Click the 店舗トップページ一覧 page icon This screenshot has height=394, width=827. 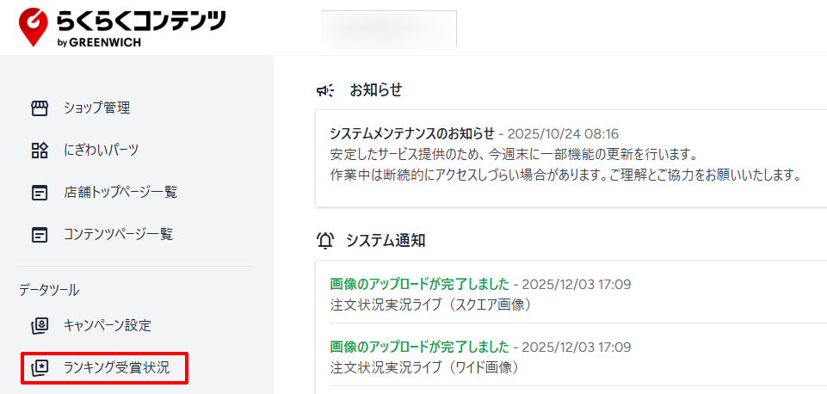coord(40,192)
